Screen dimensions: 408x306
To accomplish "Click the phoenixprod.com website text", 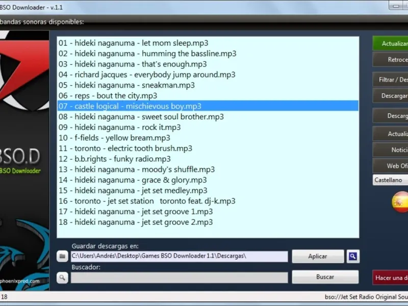I will [20, 281].
